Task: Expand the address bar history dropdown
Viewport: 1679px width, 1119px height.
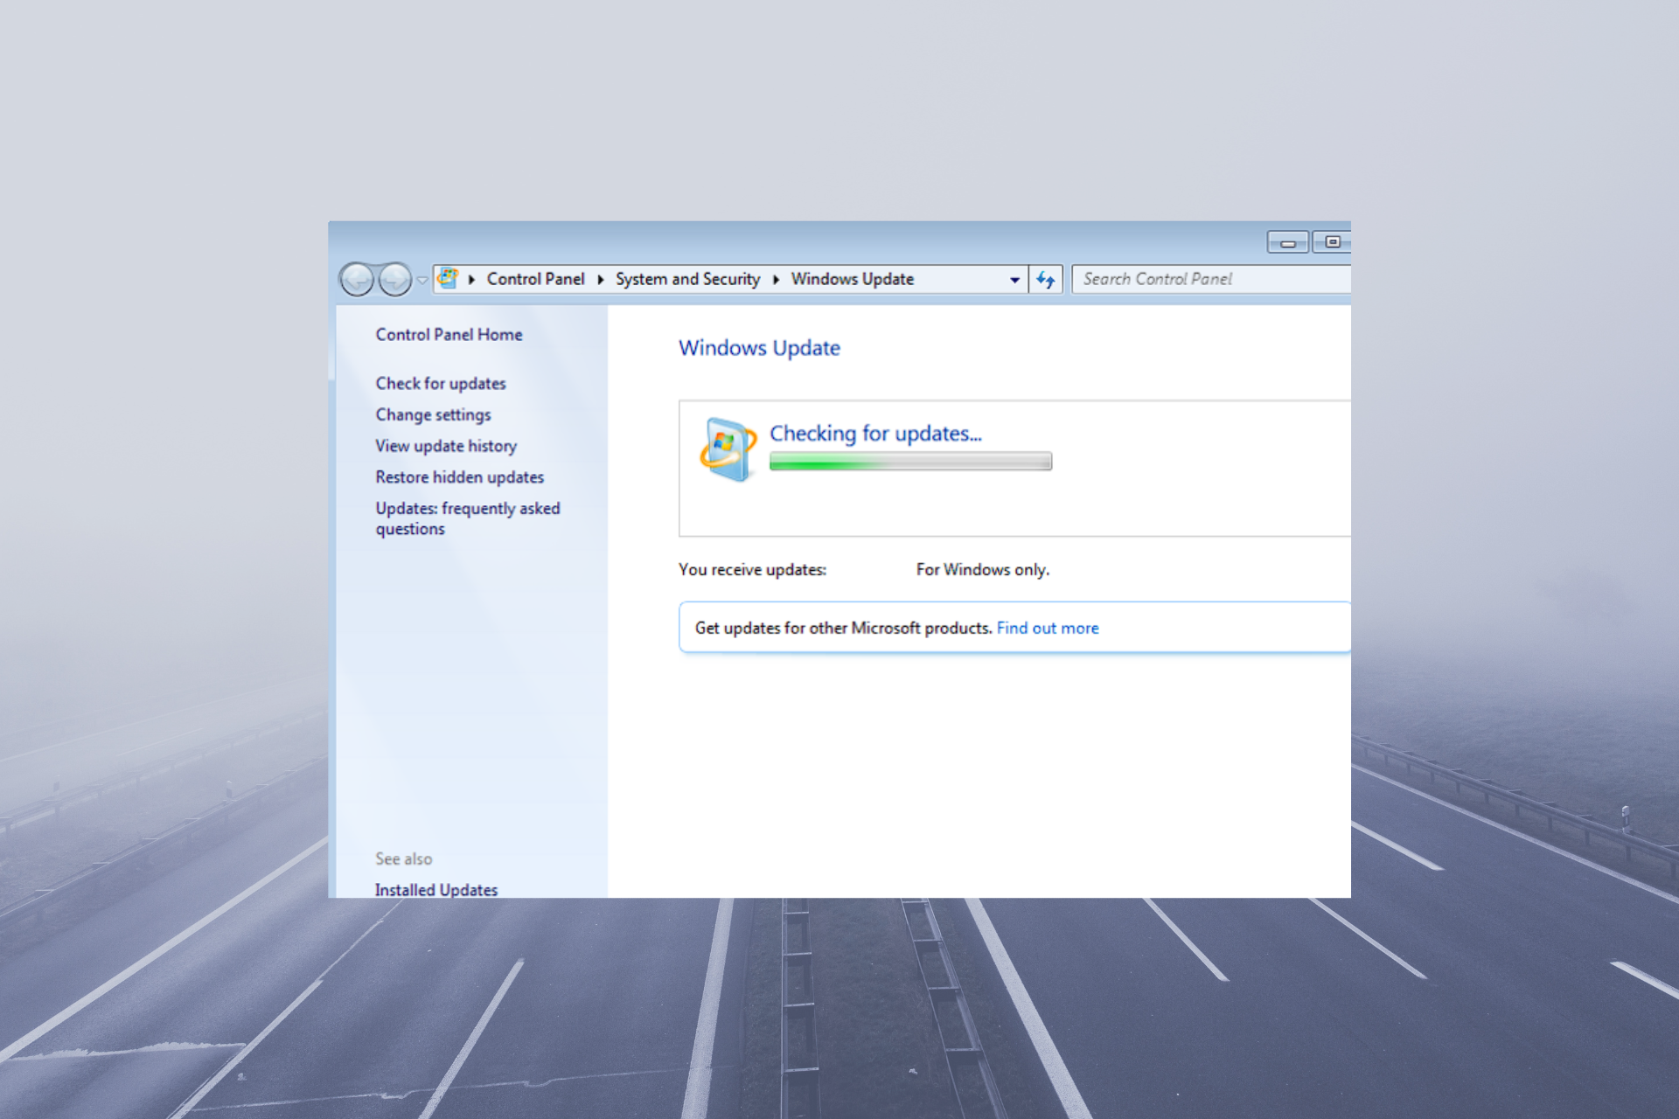Action: 1014,280
